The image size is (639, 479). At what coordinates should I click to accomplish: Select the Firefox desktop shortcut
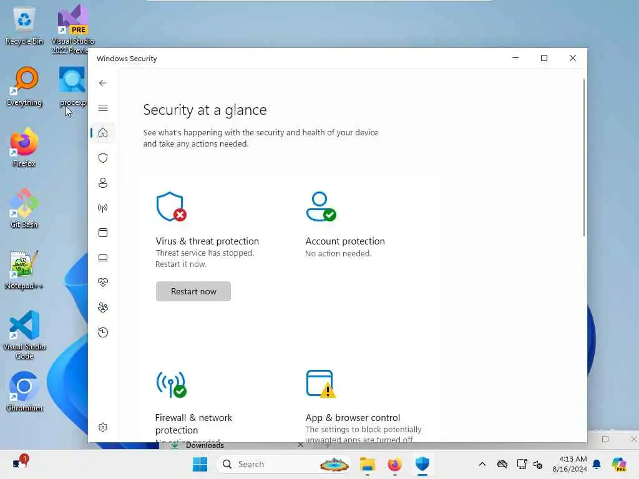coord(24,147)
